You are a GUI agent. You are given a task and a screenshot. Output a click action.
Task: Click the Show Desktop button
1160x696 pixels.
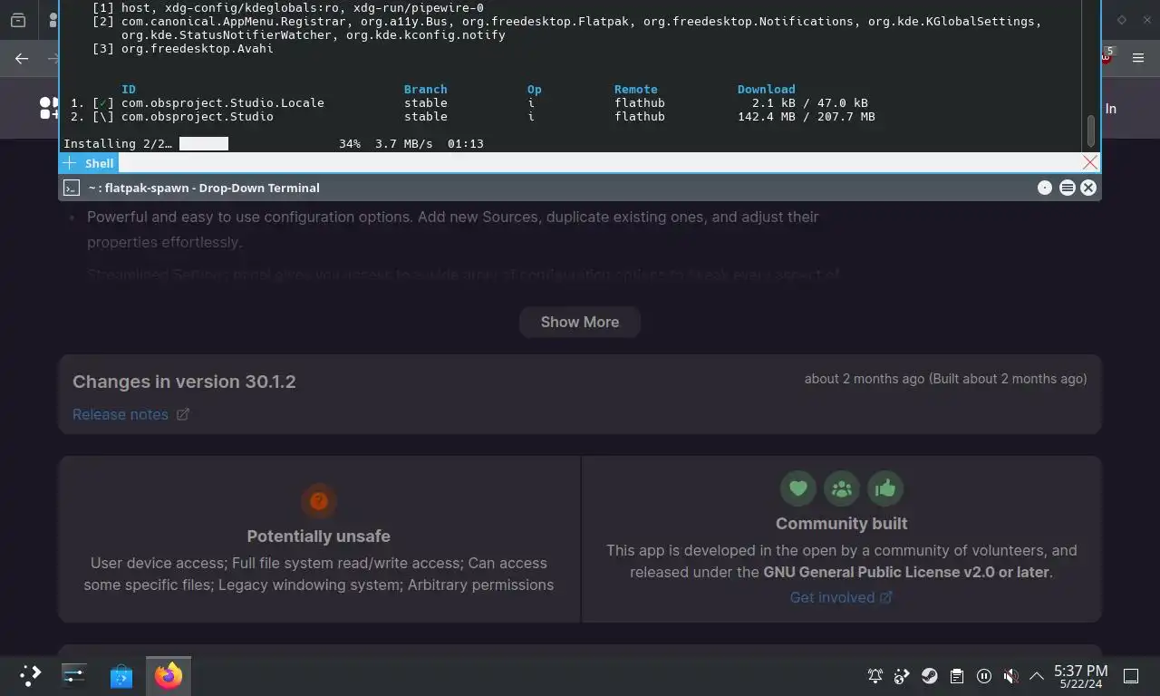click(x=1131, y=676)
